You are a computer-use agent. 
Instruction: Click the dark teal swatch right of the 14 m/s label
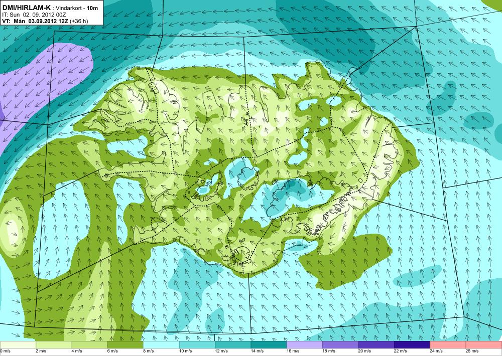tap(269, 344)
